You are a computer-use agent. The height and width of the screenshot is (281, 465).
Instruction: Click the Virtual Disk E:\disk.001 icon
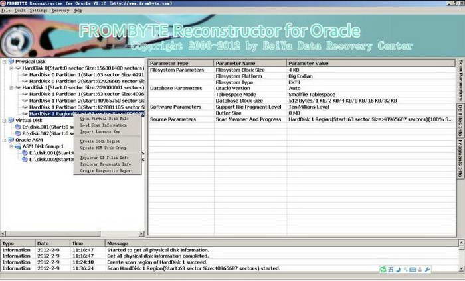18,127
